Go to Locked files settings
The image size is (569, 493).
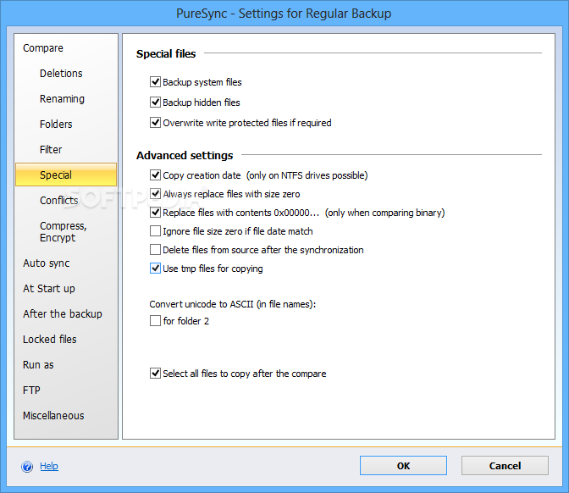pyautogui.click(x=50, y=340)
